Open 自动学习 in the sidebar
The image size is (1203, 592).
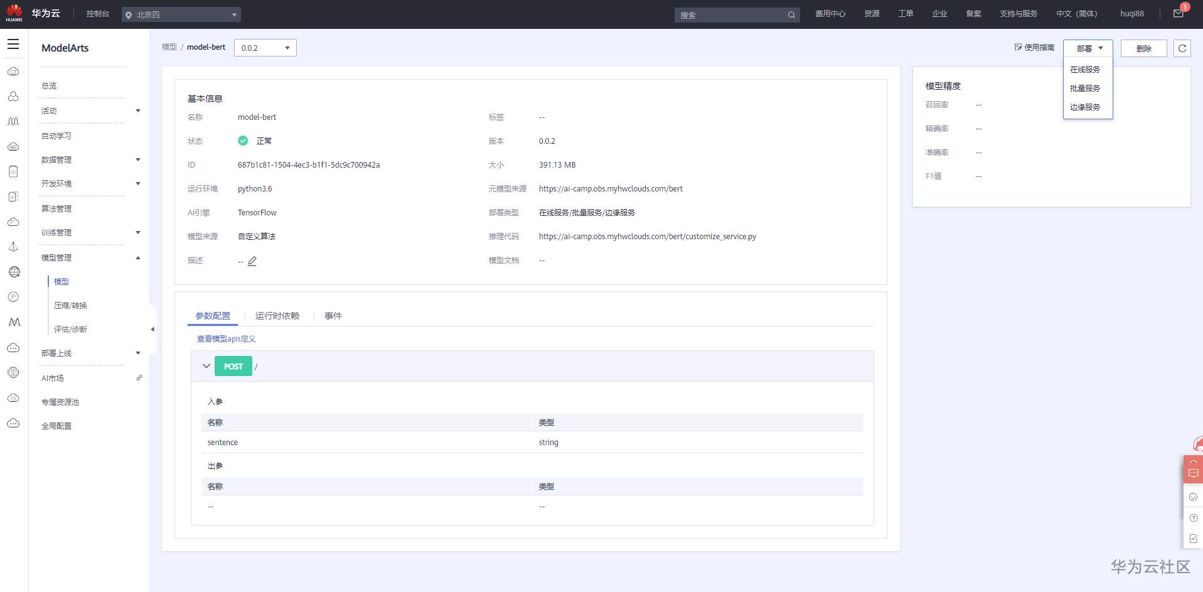(56, 136)
